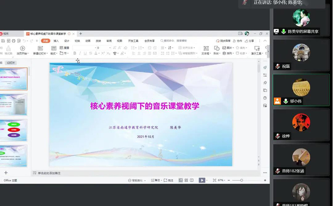
Task: Switch to Slide Sorter view
Action: (186, 180)
